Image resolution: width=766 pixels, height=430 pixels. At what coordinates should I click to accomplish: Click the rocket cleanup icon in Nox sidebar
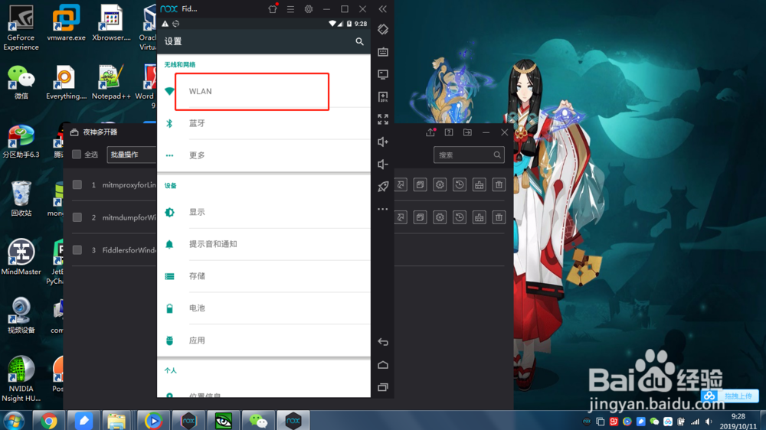pos(383,187)
